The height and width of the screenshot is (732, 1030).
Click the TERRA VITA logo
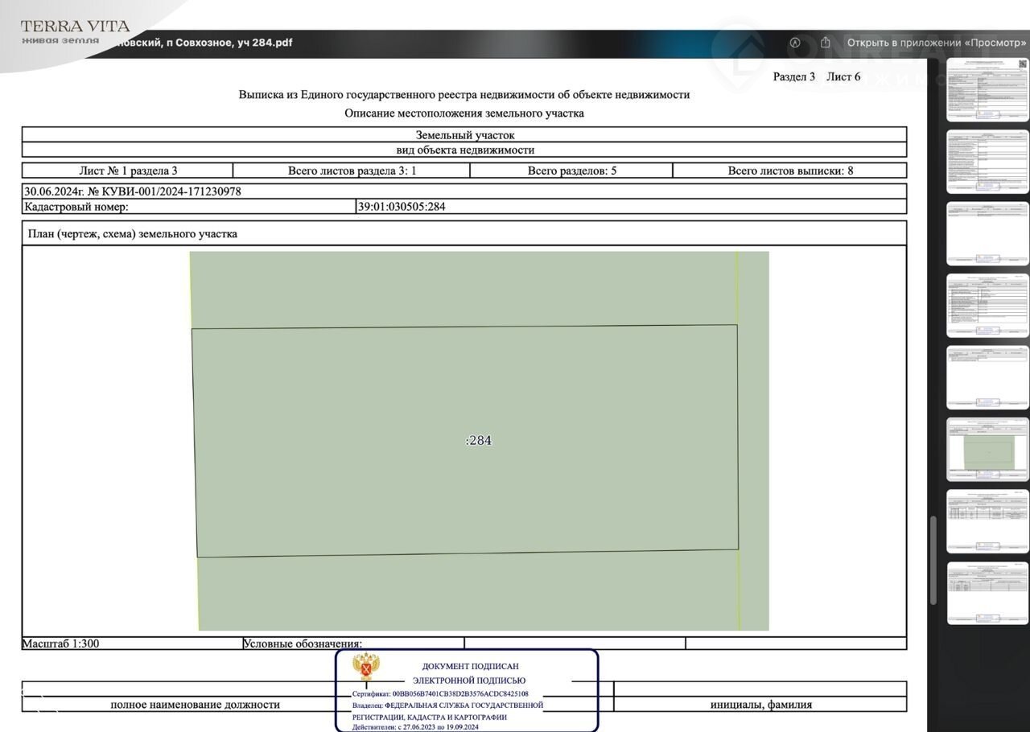point(75,31)
